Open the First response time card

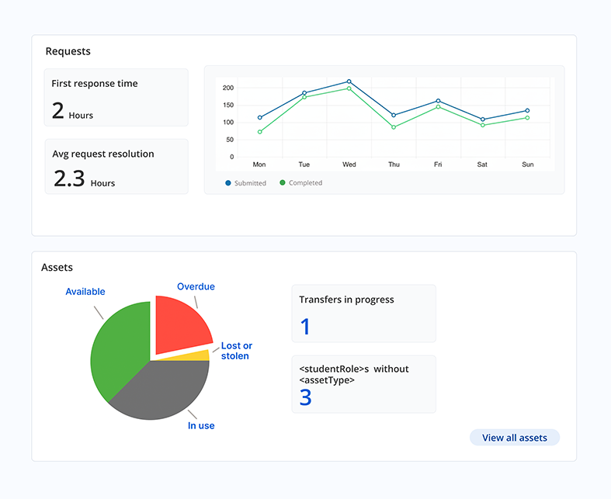click(x=116, y=98)
